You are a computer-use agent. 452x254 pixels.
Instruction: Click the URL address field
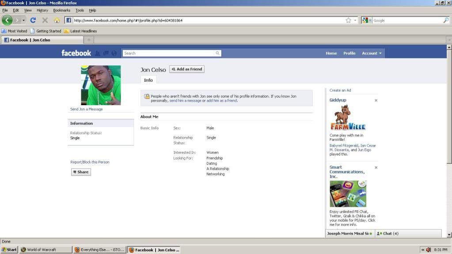point(208,20)
